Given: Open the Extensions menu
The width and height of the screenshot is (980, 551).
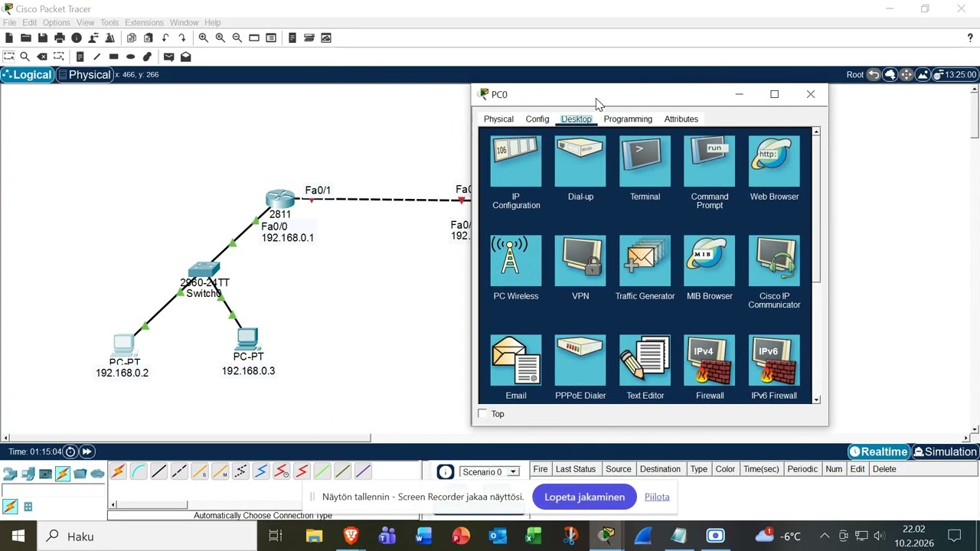Looking at the screenshot, I should pyautogui.click(x=144, y=22).
